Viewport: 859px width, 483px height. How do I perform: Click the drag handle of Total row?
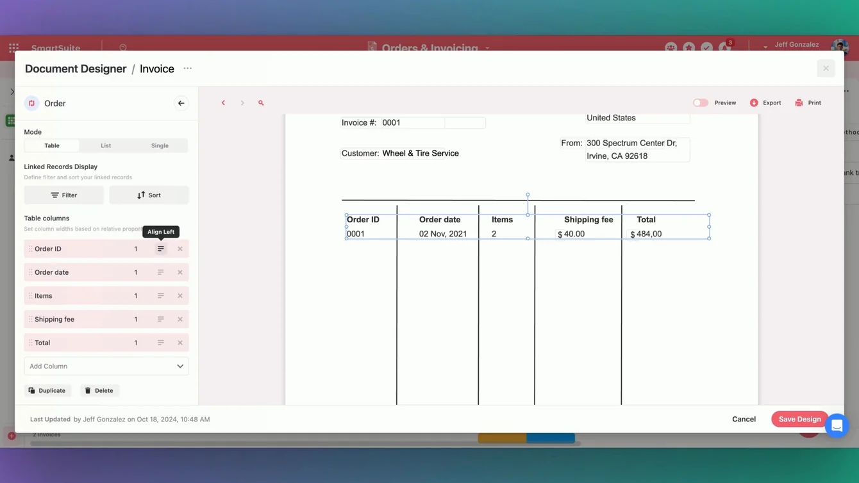coord(30,343)
